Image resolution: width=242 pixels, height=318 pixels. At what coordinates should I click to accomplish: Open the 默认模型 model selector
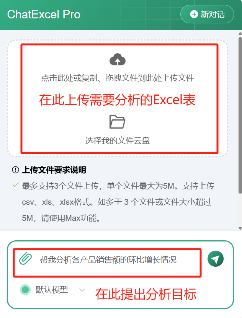[x=53, y=290]
